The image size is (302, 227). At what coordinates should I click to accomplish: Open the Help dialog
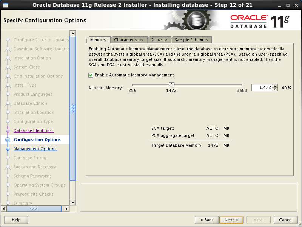[x=16, y=220]
